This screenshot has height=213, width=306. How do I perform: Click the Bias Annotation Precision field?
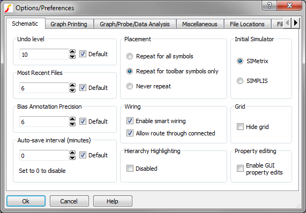click(x=44, y=121)
